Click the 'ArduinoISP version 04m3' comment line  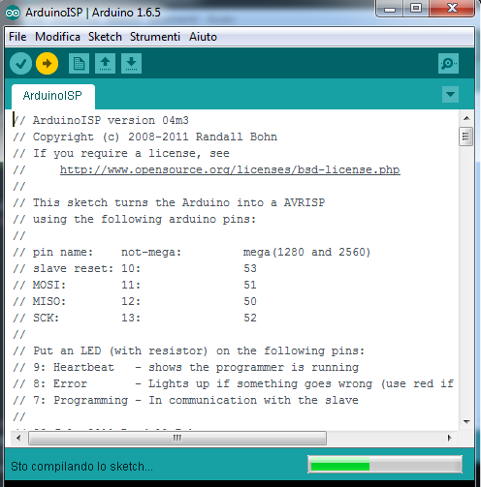[x=101, y=120]
